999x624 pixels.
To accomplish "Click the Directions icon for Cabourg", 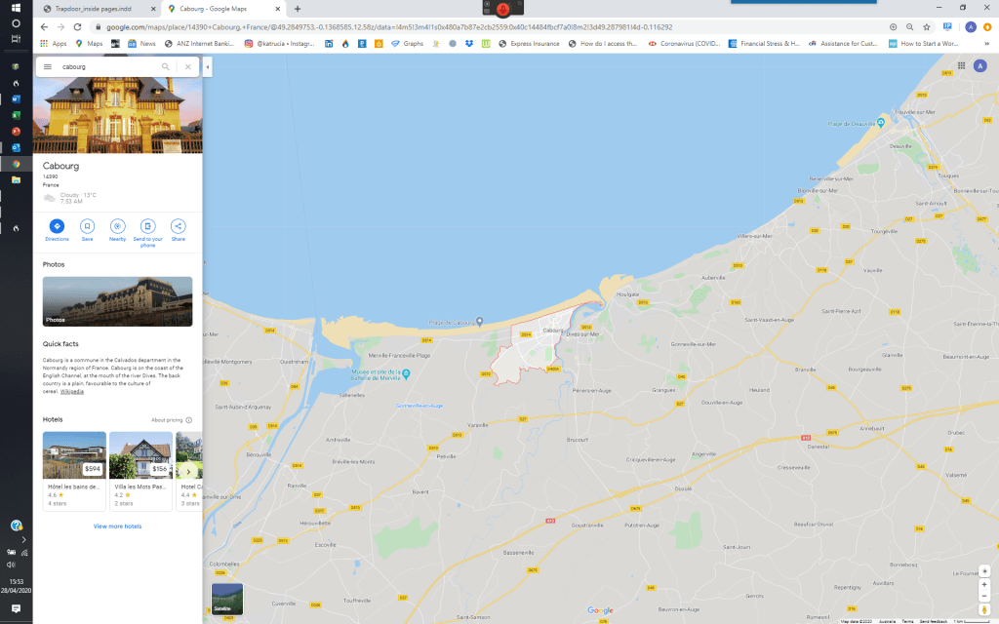I will click(x=57, y=226).
